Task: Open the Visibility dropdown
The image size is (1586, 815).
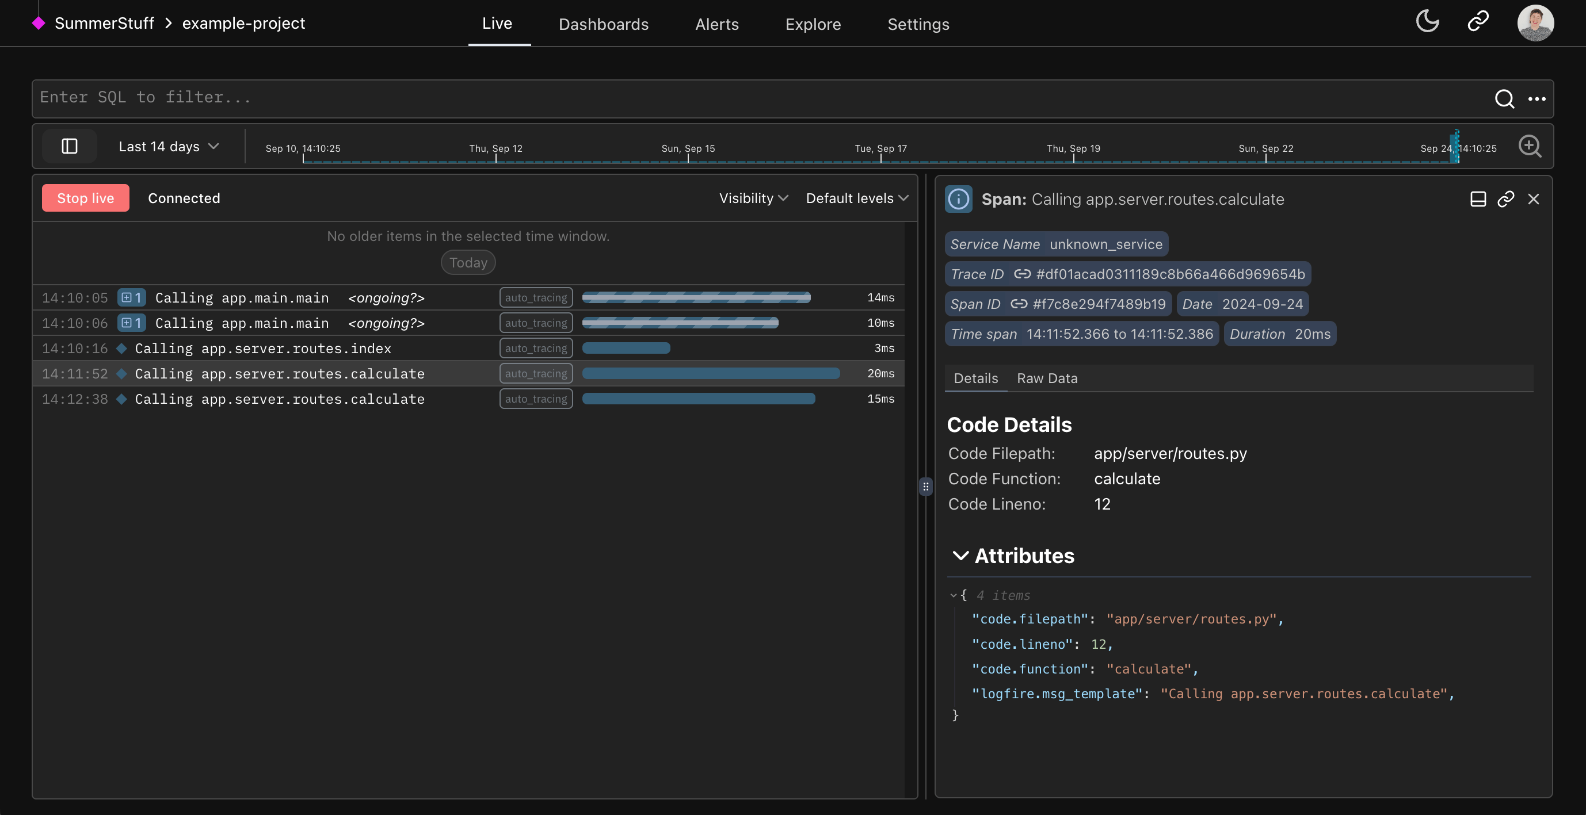Action: click(752, 198)
